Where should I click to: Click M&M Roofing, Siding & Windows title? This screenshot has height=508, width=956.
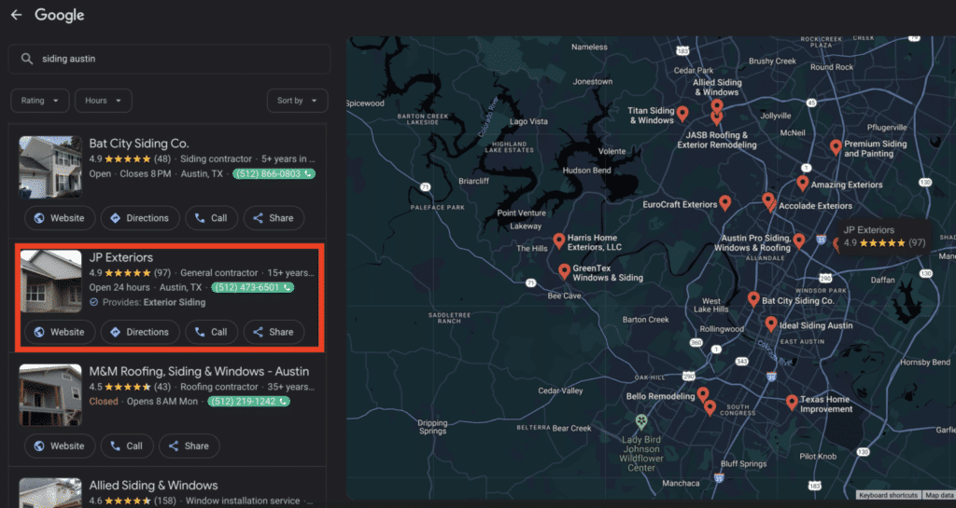199,371
